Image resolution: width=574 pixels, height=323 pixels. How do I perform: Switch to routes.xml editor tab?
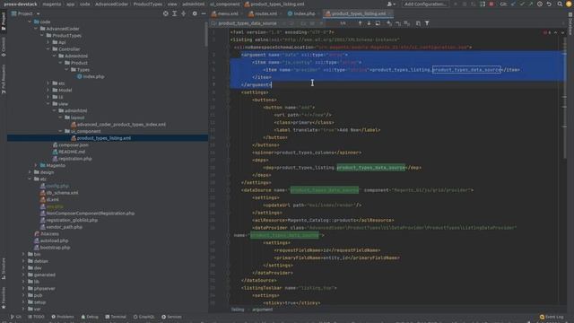265,13
